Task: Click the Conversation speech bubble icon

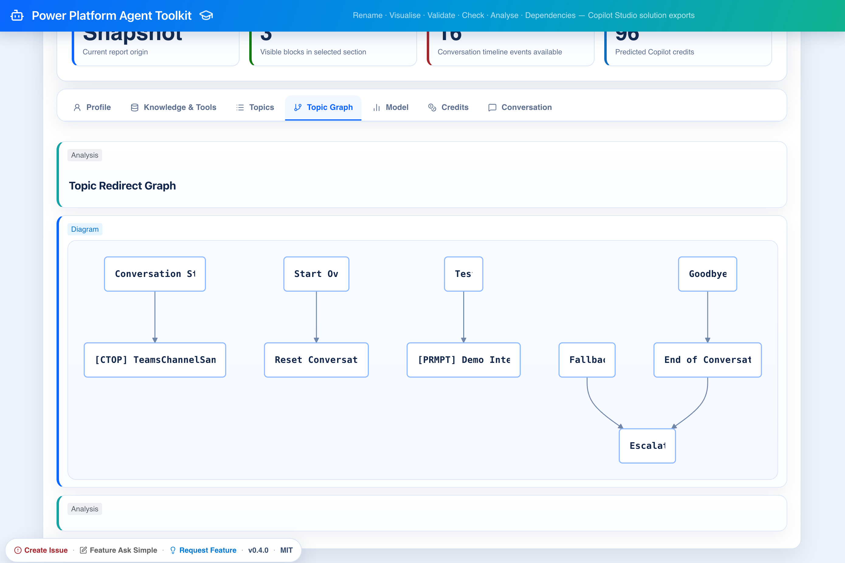Action: pyautogui.click(x=492, y=107)
